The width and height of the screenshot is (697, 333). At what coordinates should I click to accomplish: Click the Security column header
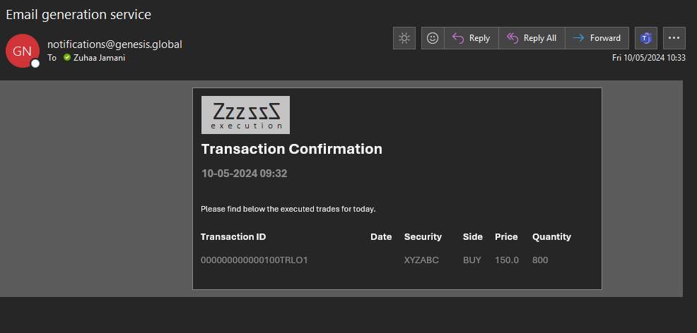click(423, 237)
